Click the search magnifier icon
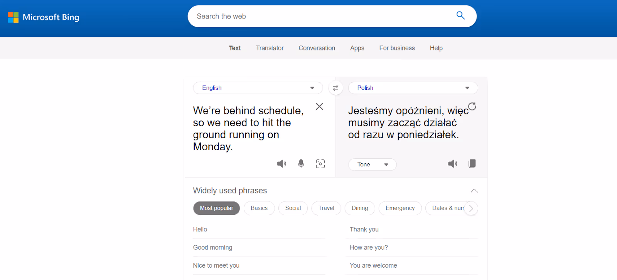Viewport: 617px width, 280px height. tap(460, 15)
